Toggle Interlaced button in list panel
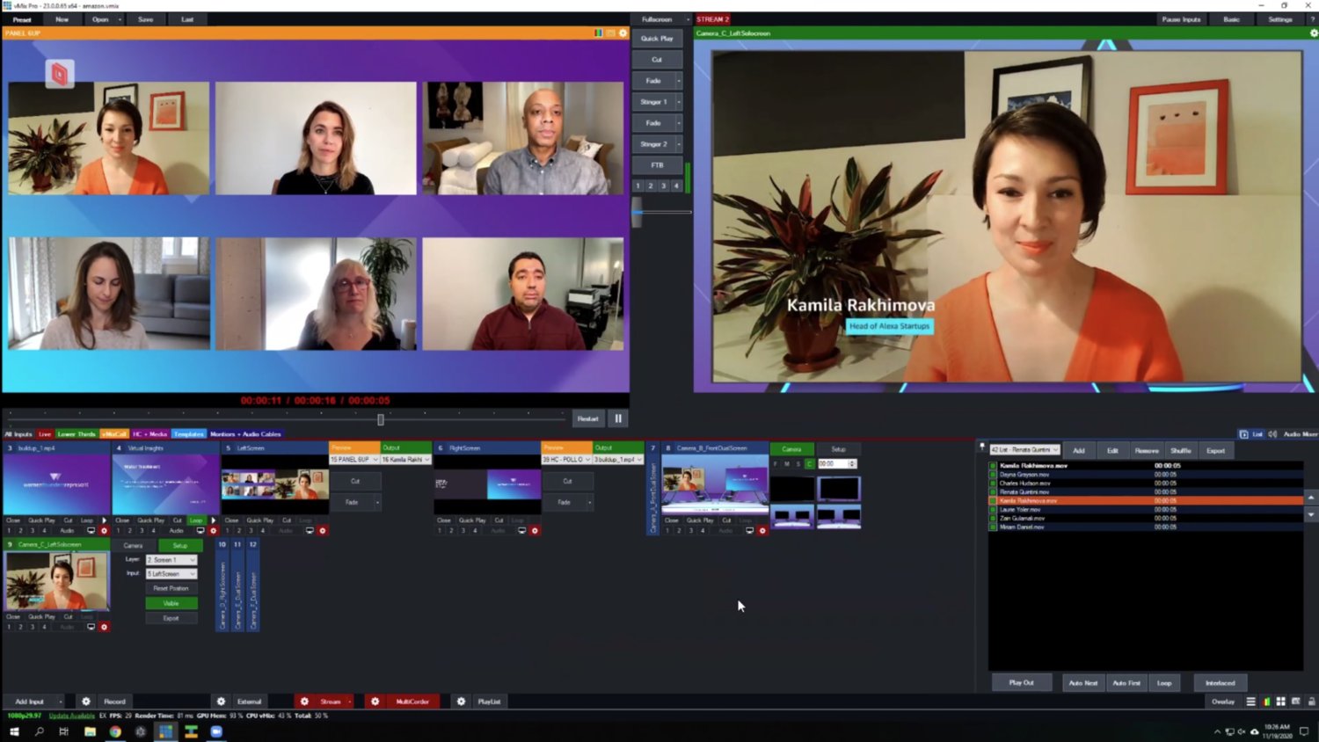Image resolution: width=1319 pixels, height=742 pixels. (x=1220, y=683)
